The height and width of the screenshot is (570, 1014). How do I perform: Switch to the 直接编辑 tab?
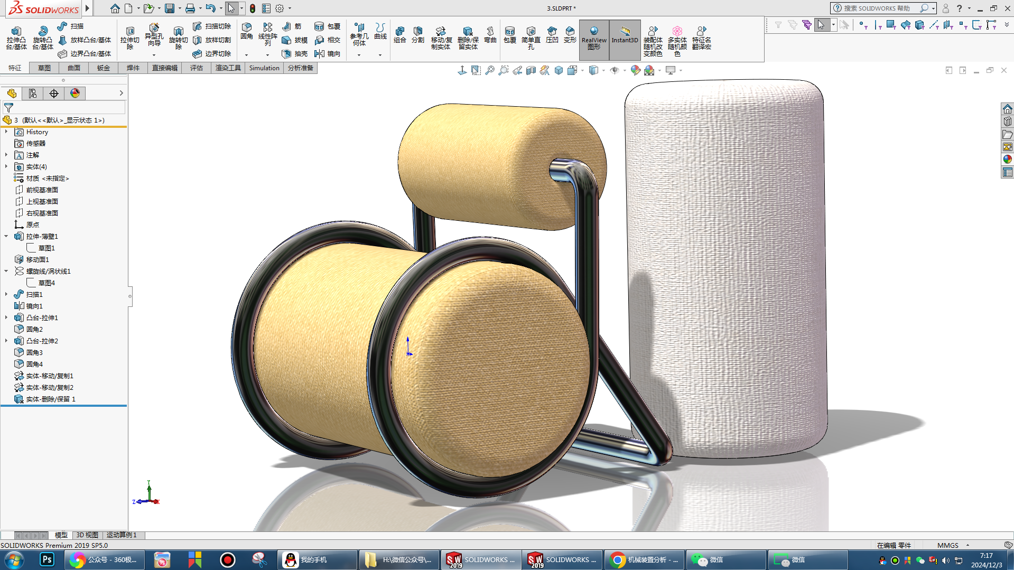(165, 68)
